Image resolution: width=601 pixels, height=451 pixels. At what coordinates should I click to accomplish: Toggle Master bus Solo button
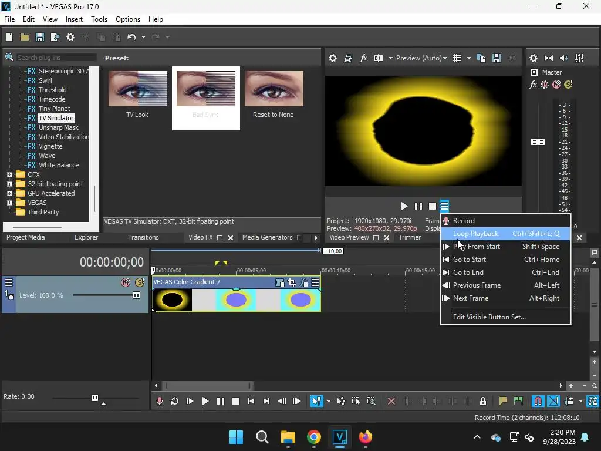pos(568,85)
